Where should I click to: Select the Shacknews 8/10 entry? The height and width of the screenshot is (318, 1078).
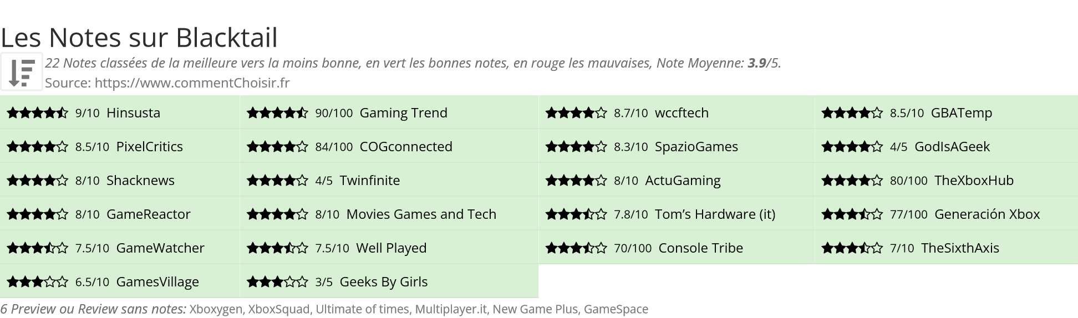click(140, 181)
